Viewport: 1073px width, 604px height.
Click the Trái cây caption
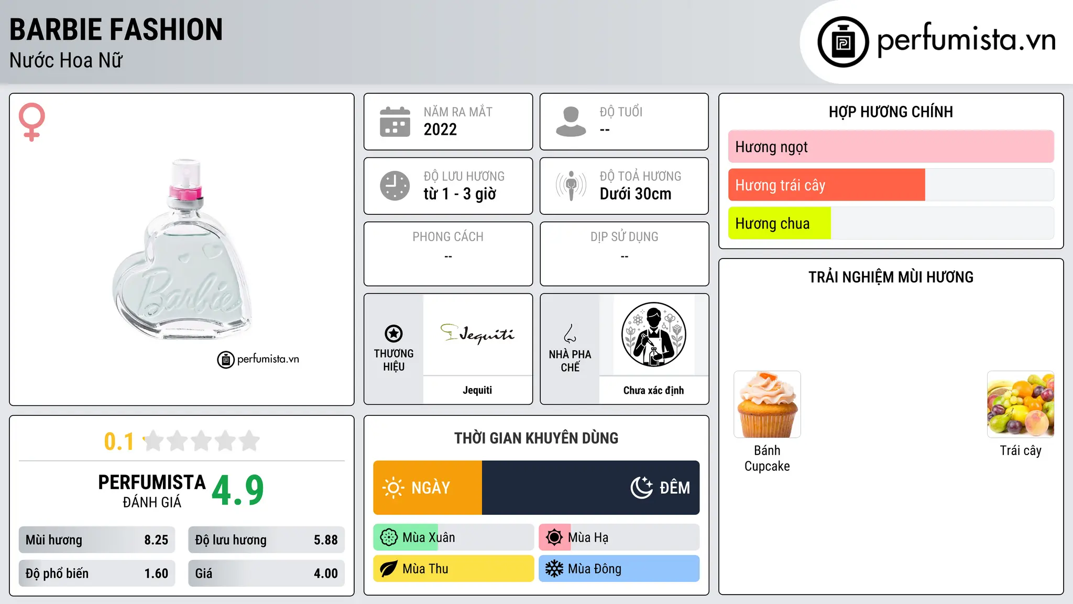click(x=1021, y=451)
